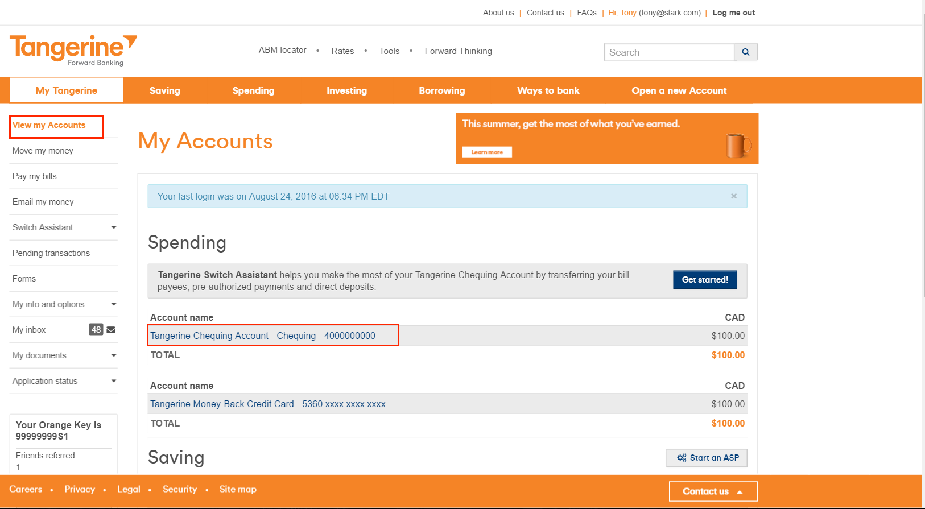Click Learn more on summer banner

487,152
